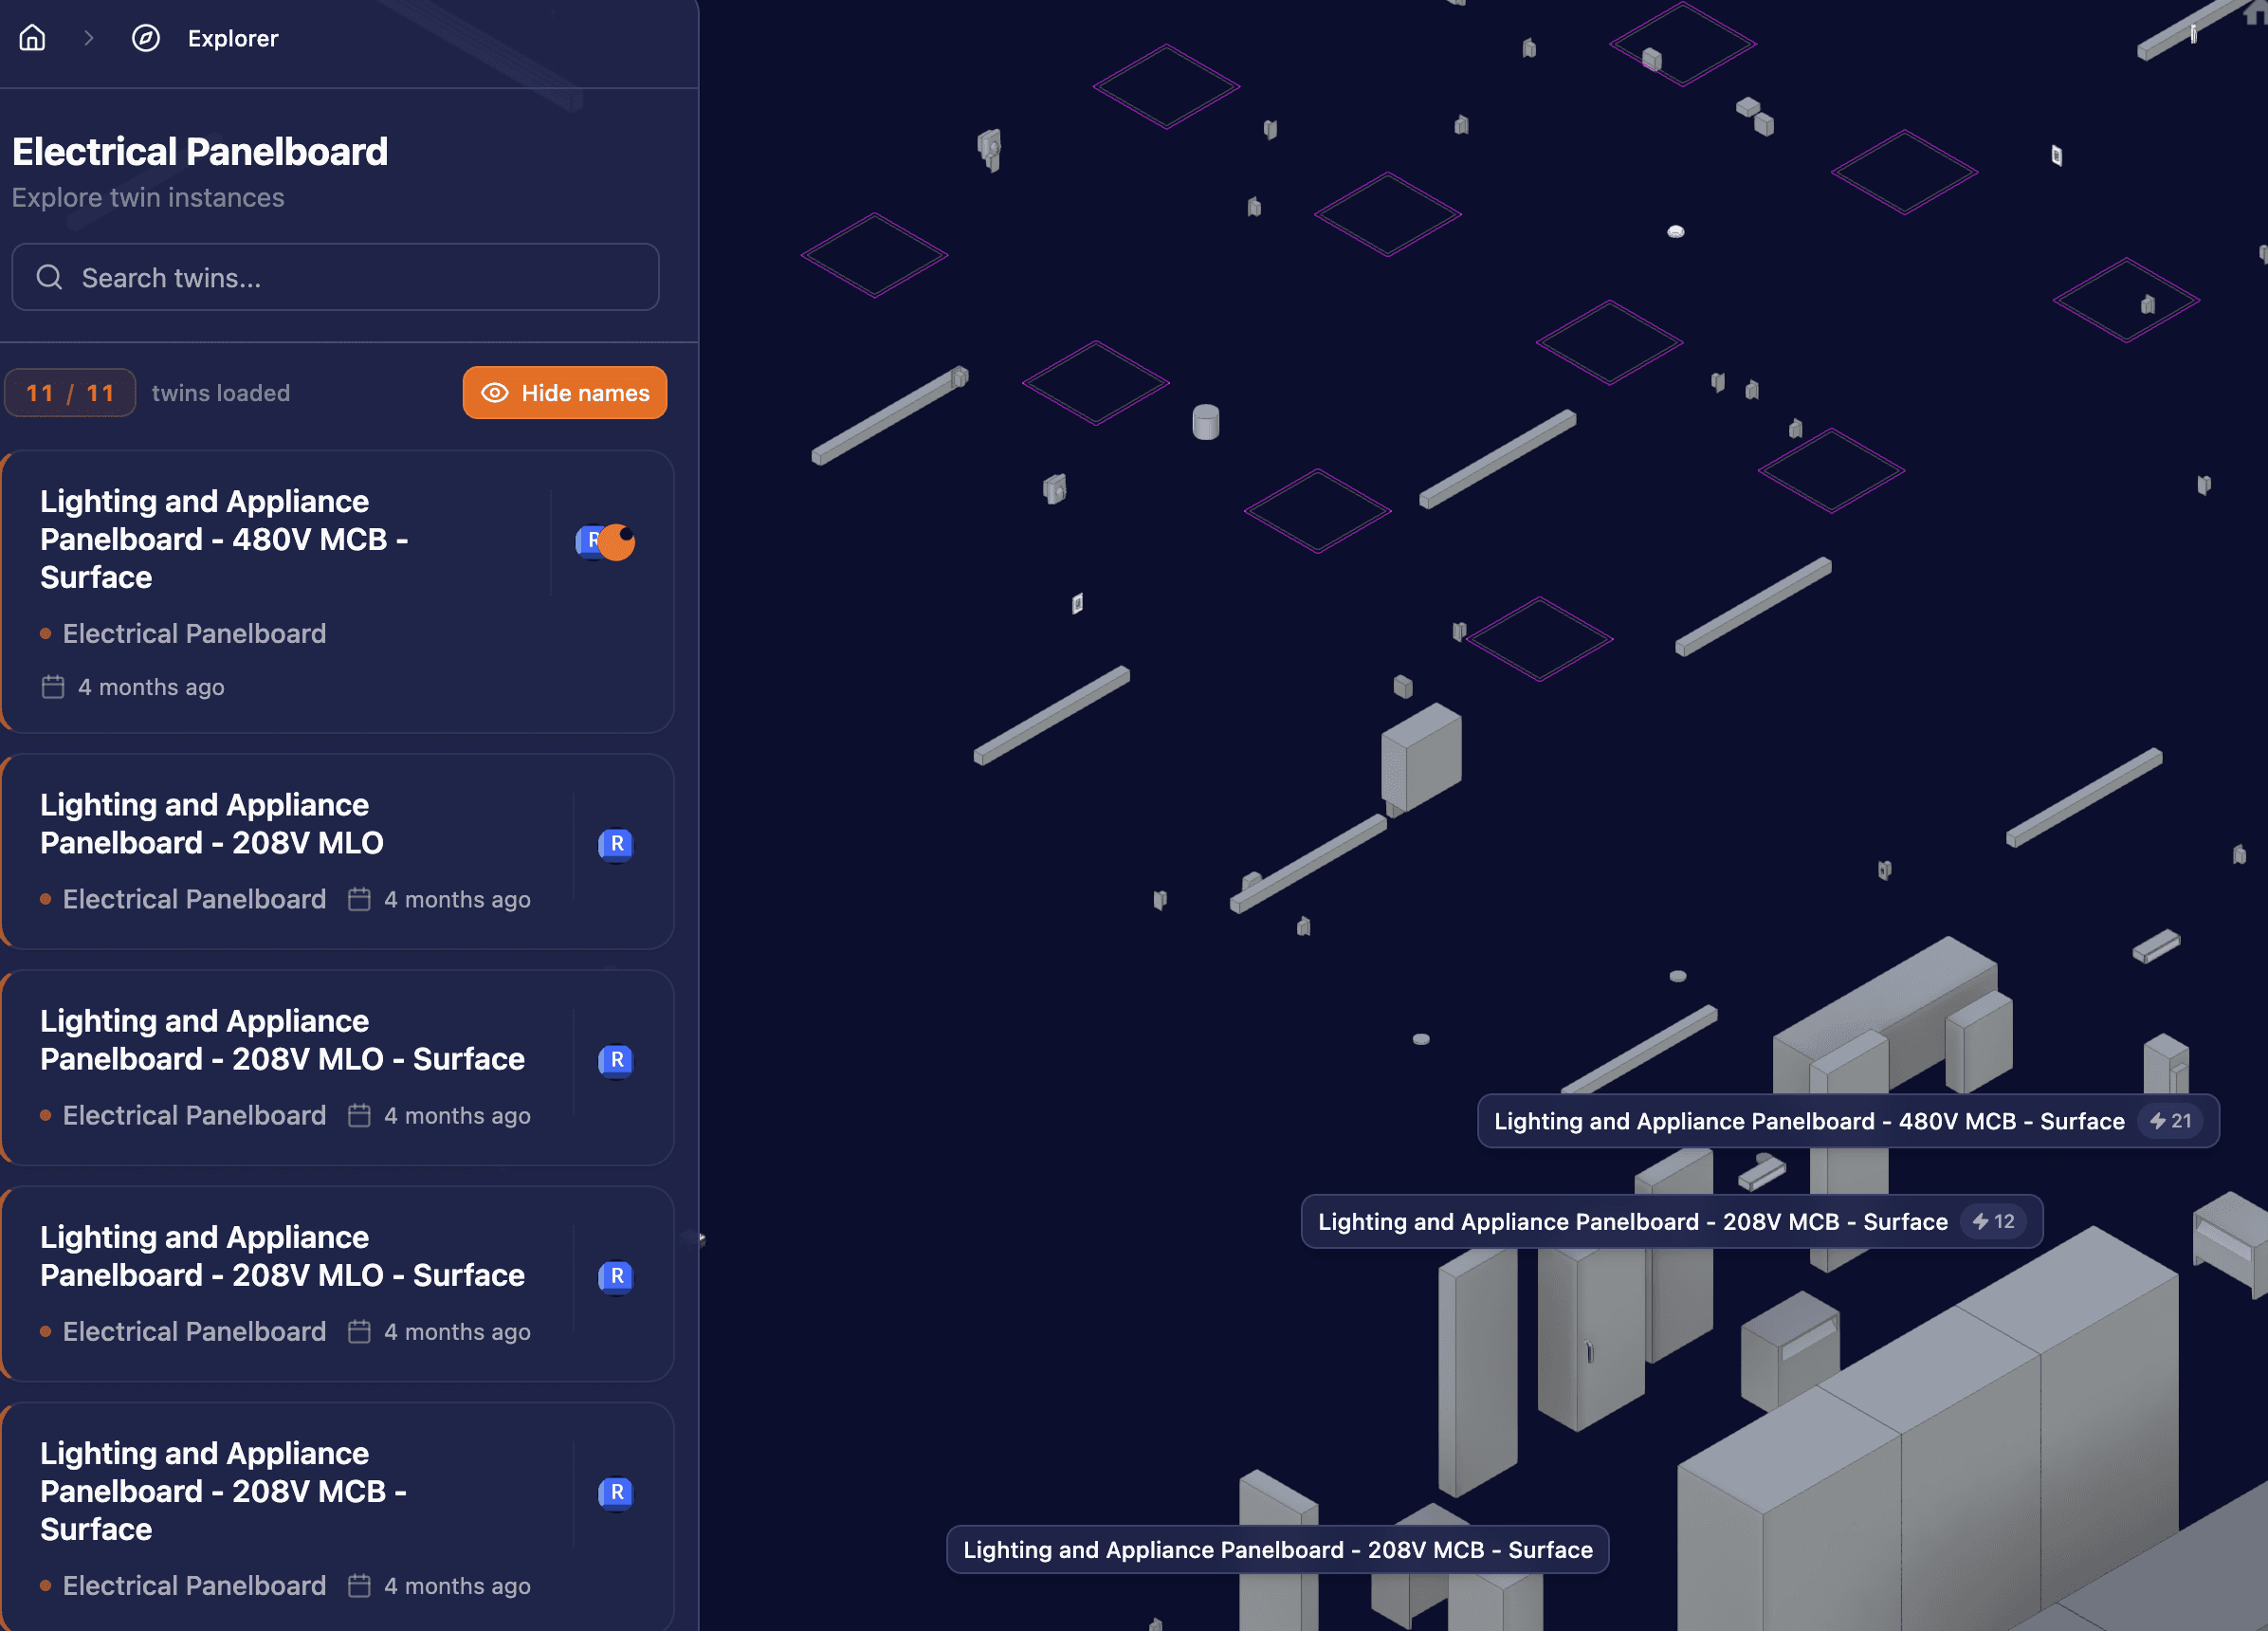This screenshot has width=2268, height=1631.
Task: Click the R badge on 208V MLO card
Action: pyautogui.click(x=616, y=844)
